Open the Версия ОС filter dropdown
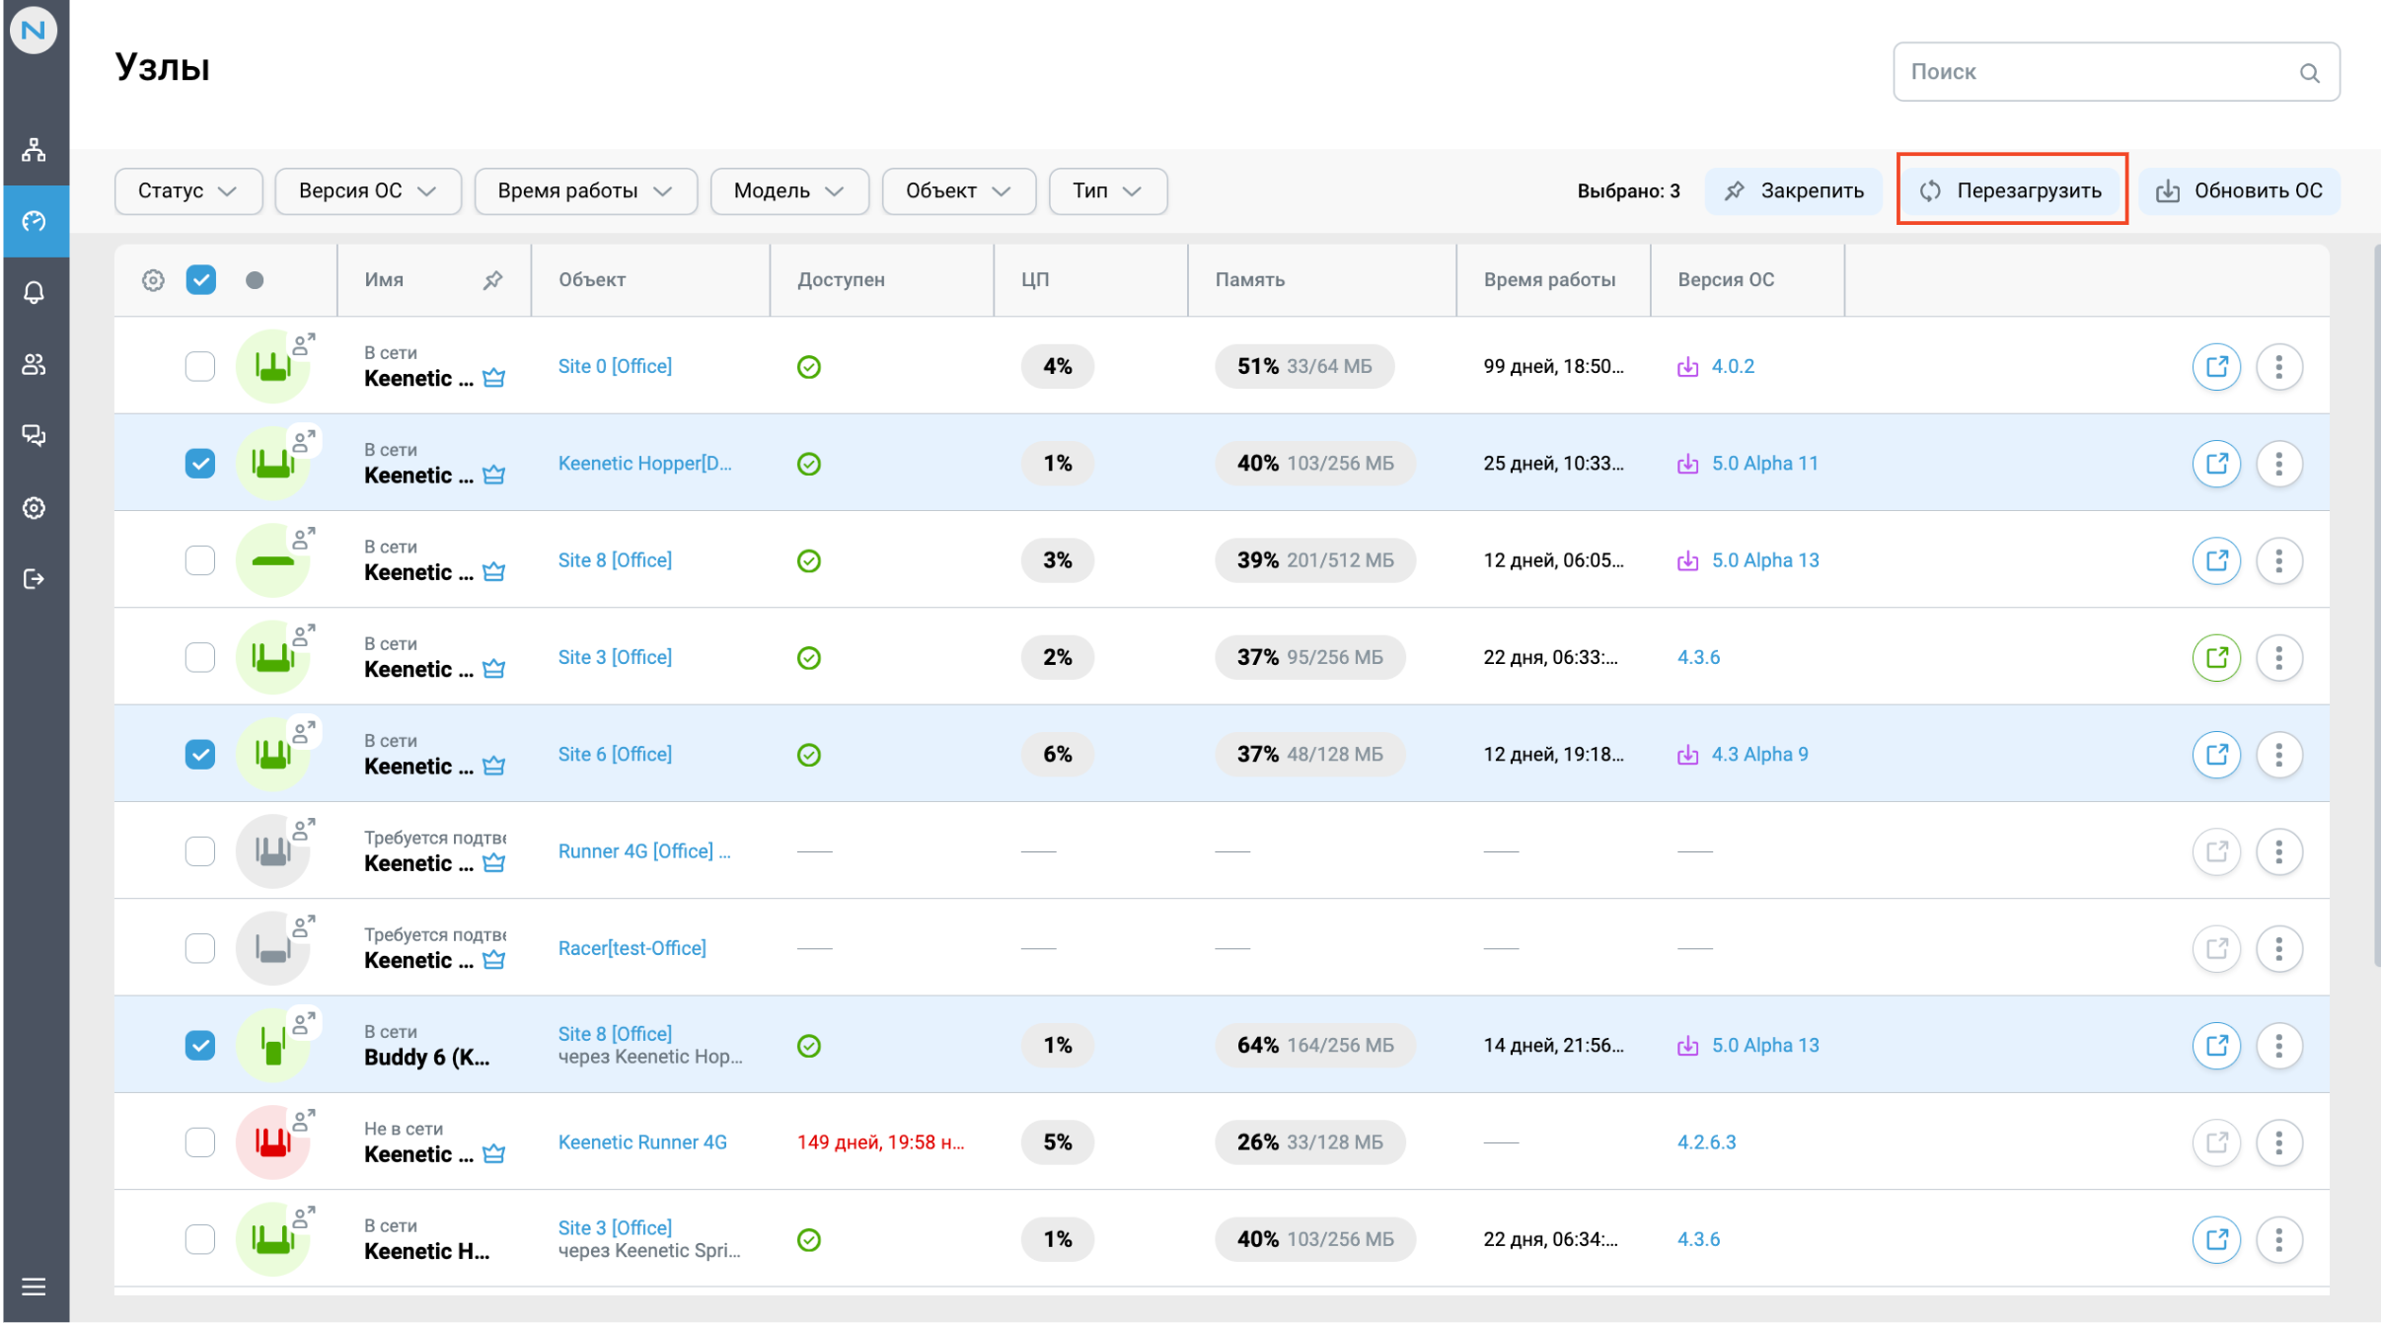Viewport: 2381px width, 1324px height. [367, 190]
